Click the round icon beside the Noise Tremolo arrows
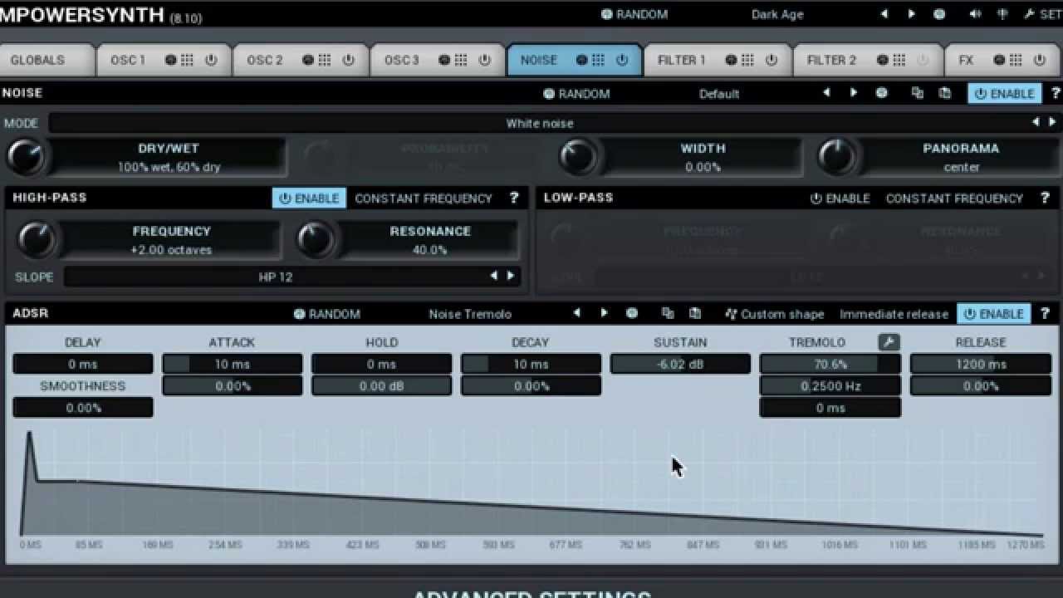This screenshot has width=1063, height=598. [632, 313]
